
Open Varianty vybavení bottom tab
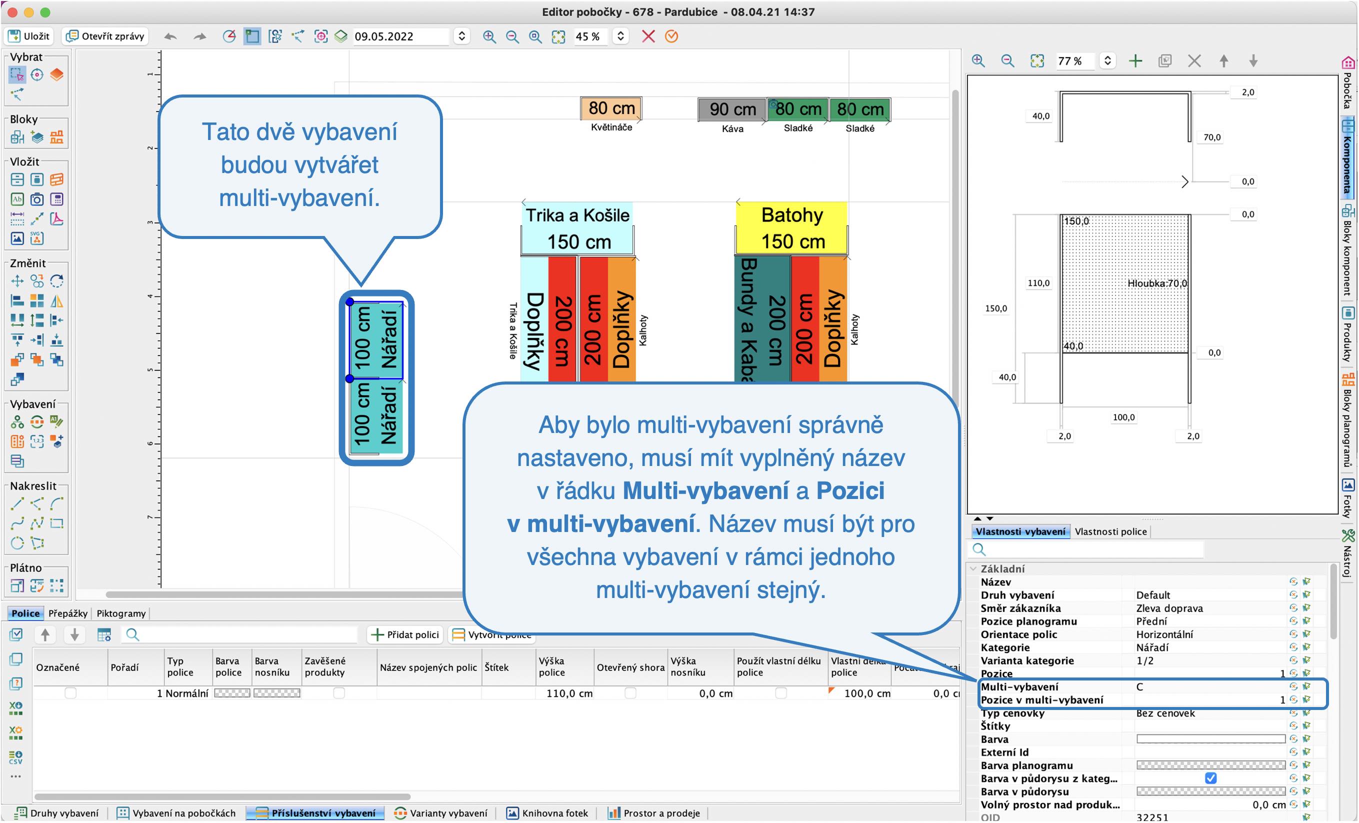coord(441,813)
